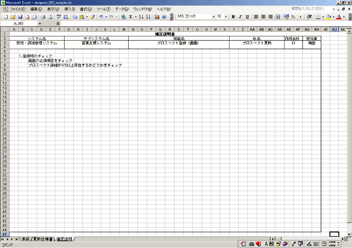
Task: Merge and center selected cells
Action: 278,17
